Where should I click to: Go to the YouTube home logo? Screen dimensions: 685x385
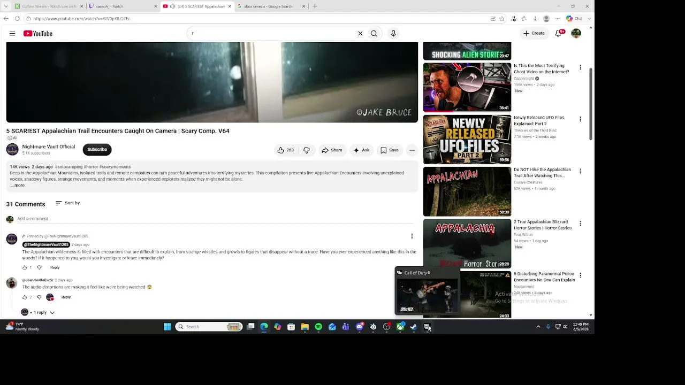point(37,34)
